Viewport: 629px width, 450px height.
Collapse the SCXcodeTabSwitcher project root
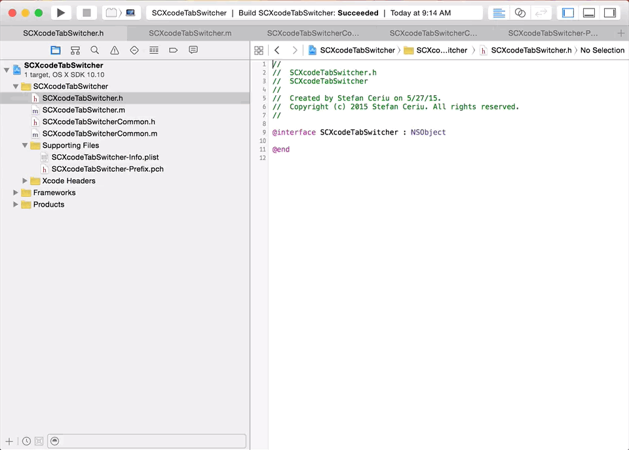tap(7, 70)
